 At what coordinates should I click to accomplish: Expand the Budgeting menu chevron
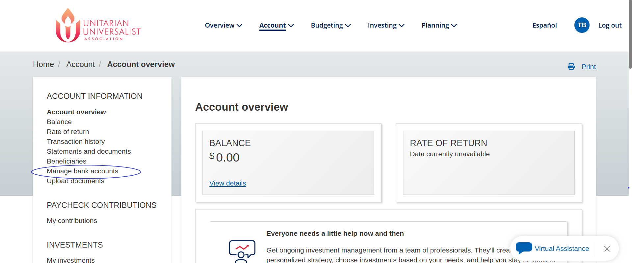(348, 26)
